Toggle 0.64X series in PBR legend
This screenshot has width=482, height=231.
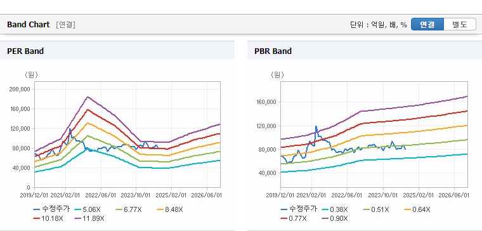pos(417,209)
